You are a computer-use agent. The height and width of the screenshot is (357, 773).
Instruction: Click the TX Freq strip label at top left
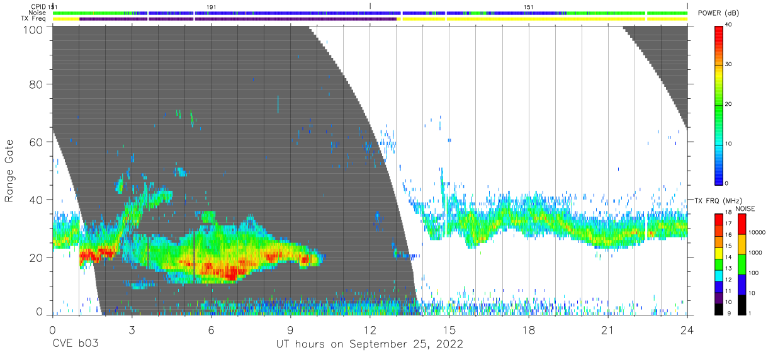click(x=35, y=19)
